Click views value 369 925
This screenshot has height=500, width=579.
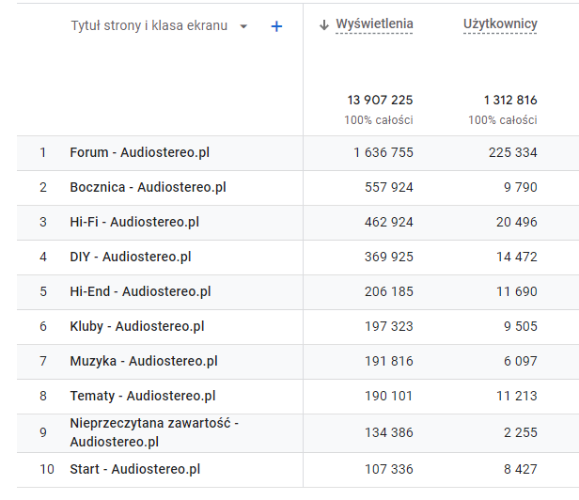click(389, 257)
